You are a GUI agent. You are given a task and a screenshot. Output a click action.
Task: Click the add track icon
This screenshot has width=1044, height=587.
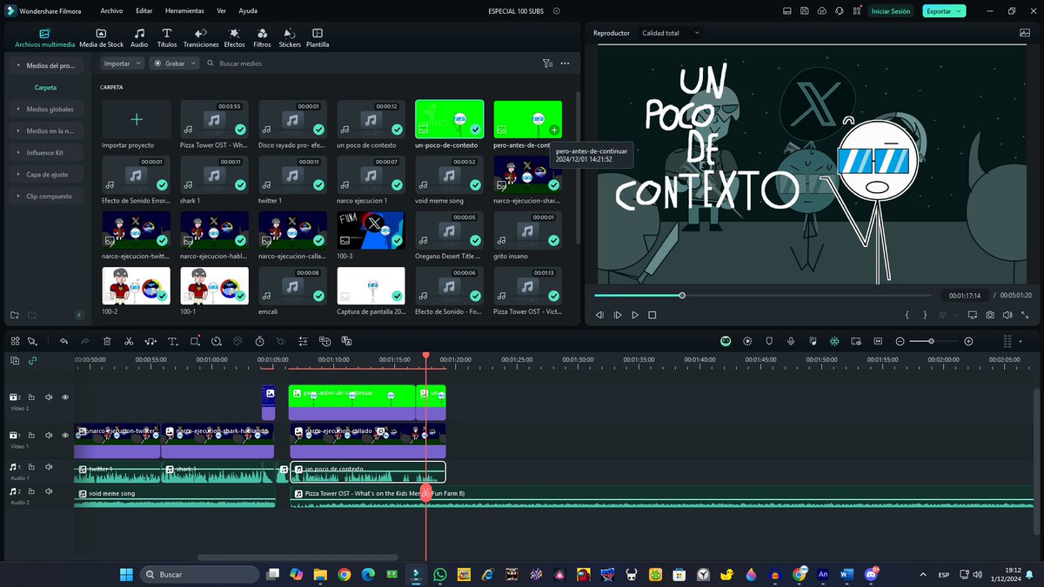tap(15, 360)
